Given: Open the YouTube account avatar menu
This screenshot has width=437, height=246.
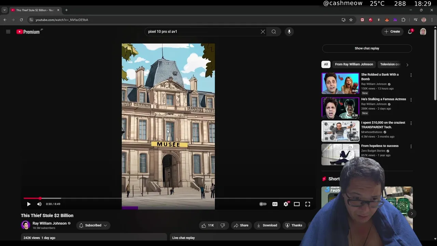Looking at the screenshot, I should [423, 31].
